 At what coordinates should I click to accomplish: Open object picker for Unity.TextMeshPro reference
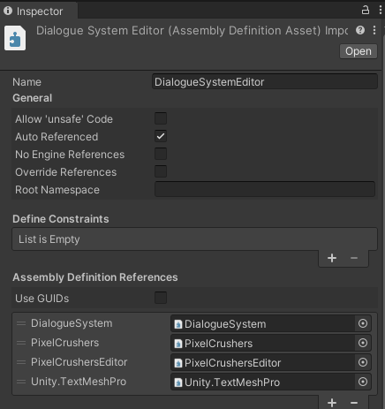(363, 382)
